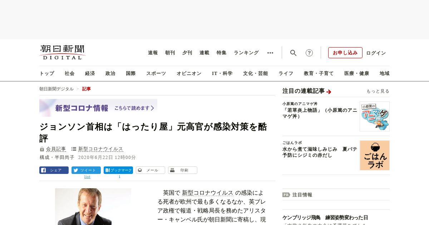429x225 pixels.
Task: Click the list icon before 新型コロナウイルス tag
Action: click(x=74, y=149)
